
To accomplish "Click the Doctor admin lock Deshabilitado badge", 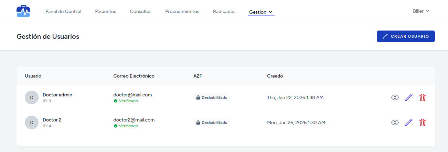I will 211,97.
